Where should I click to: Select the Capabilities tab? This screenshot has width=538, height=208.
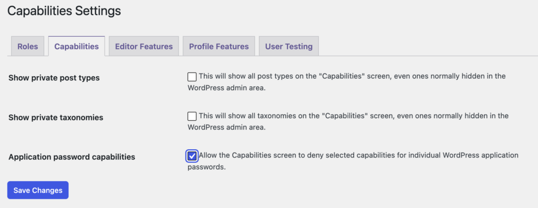pos(77,46)
